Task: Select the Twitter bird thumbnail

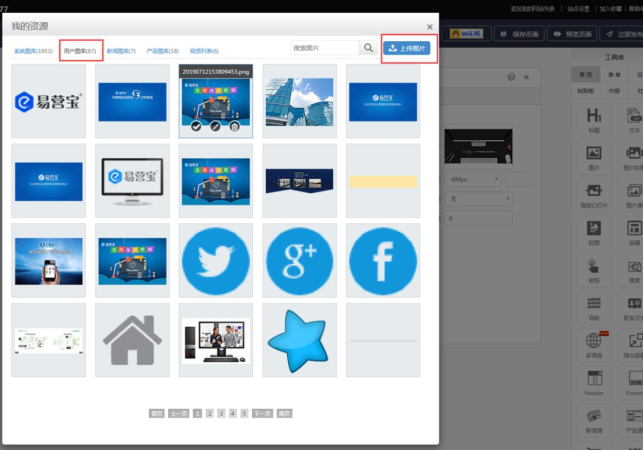Action: [x=215, y=261]
